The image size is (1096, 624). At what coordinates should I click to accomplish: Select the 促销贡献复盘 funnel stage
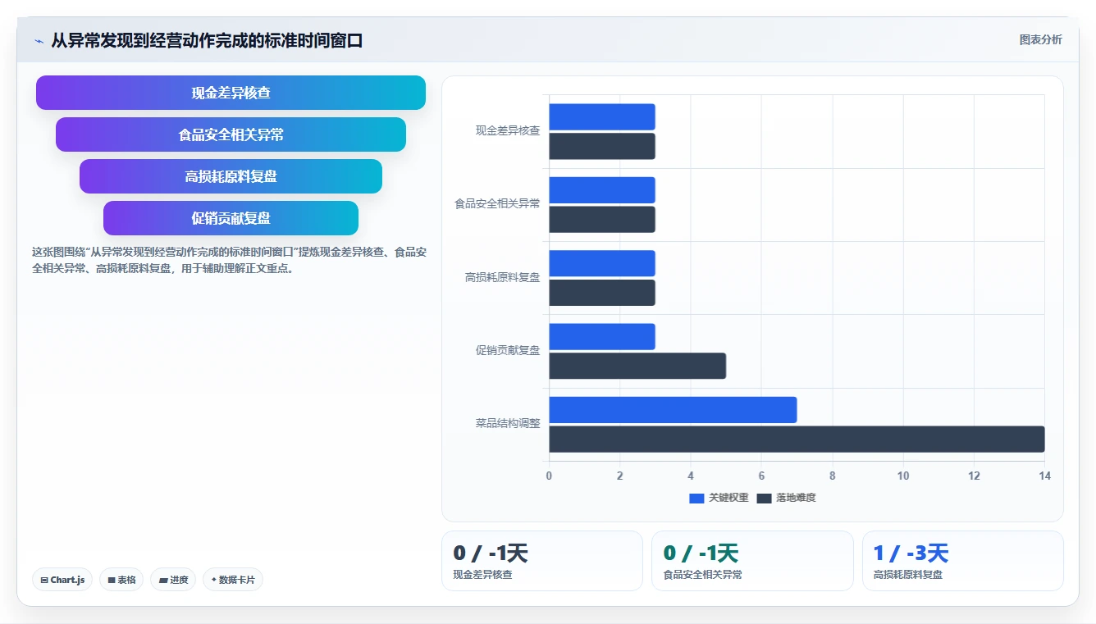[x=231, y=218]
